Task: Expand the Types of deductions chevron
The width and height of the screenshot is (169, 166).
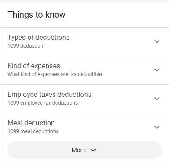Action: click(157, 41)
